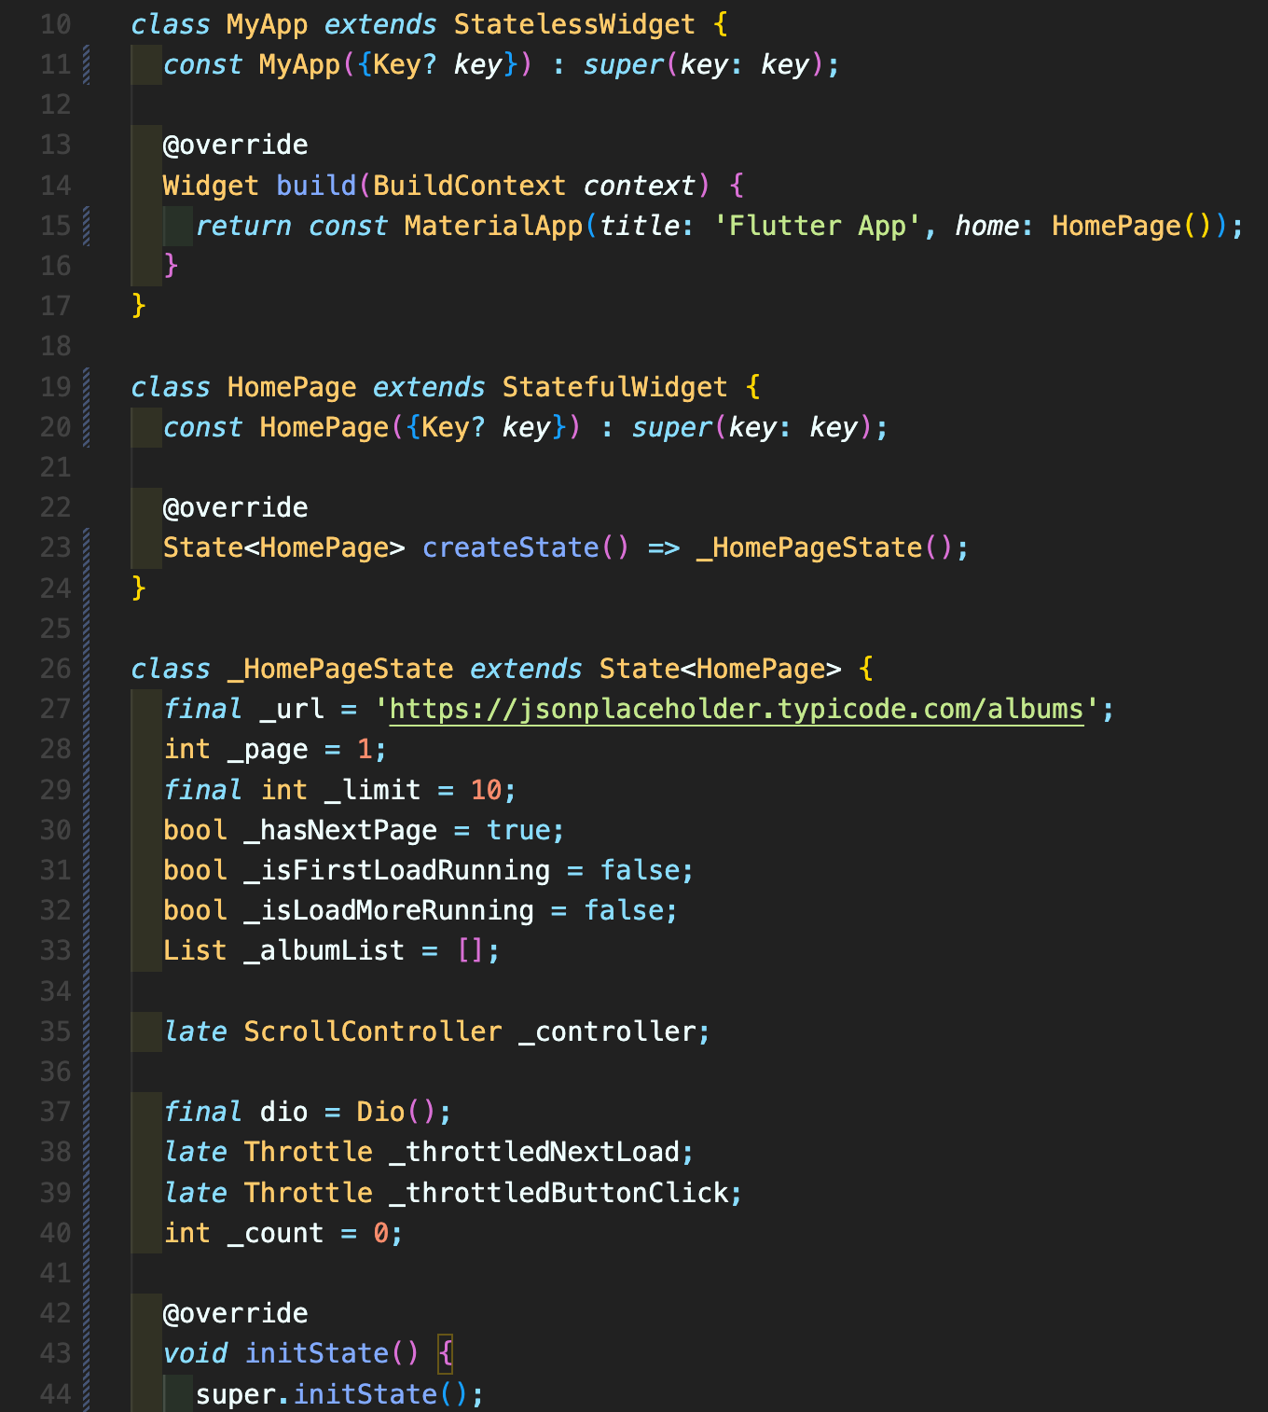Screen dimensions: 1268x1412
Task: Click the createState method name
Action: point(510,547)
